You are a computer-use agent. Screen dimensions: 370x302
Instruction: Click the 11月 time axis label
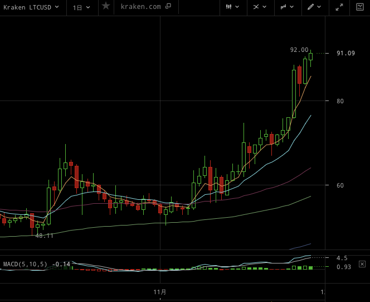point(160,292)
